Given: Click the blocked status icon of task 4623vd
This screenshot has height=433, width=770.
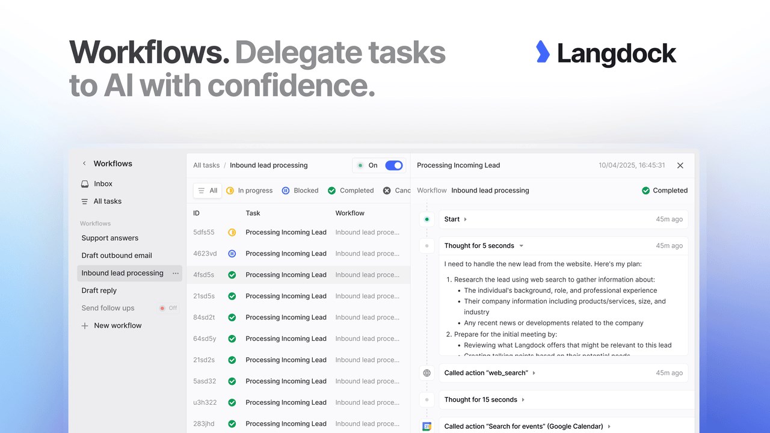Looking at the screenshot, I should 232,254.
